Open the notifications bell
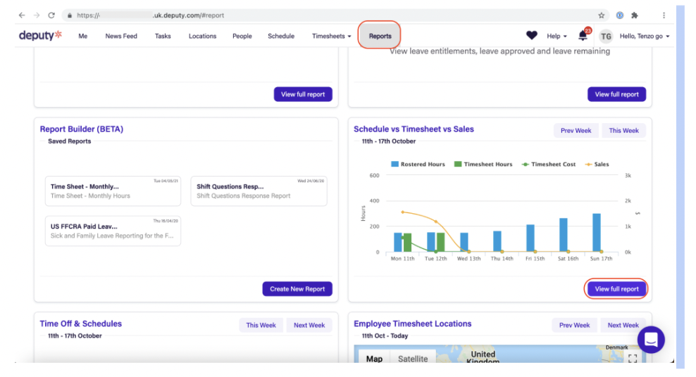 (x=583, y=36)
